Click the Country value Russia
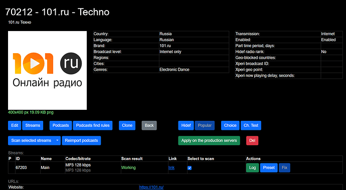This screenshot has height=190, width=346. click(165, 34)
